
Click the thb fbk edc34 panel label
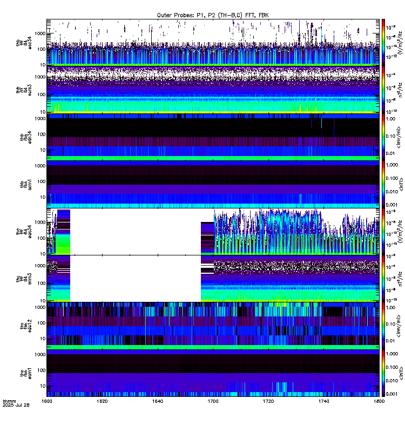click(x=26, y=137)
